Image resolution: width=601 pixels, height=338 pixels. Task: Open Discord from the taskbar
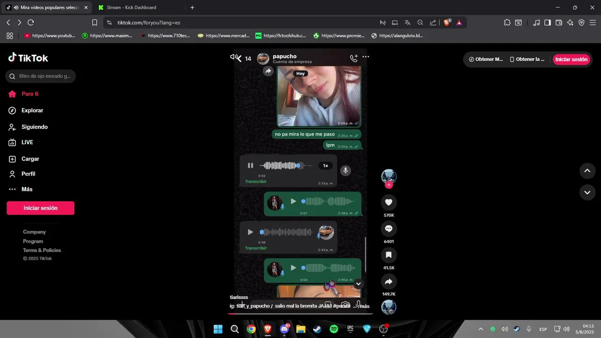click(284, 329)
